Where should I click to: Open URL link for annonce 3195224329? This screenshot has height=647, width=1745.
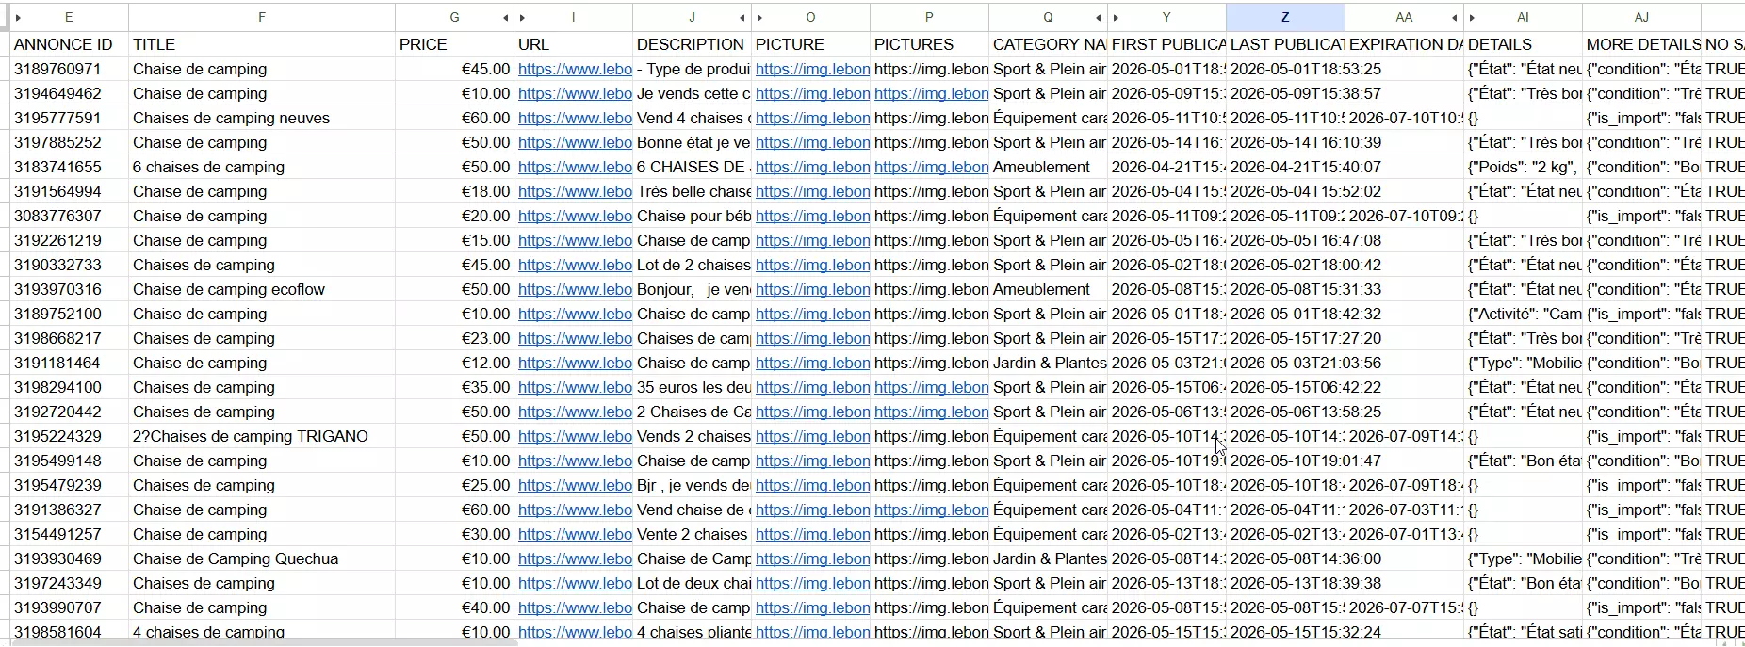575,436
